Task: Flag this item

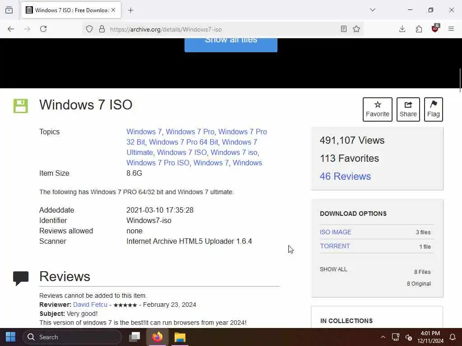Action: coord(434,109)
